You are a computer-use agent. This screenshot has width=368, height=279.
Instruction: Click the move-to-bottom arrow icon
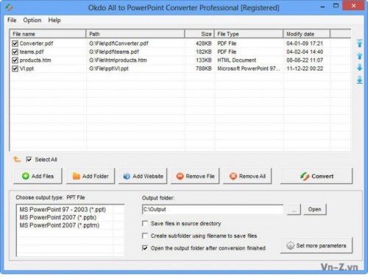(359, 80)
